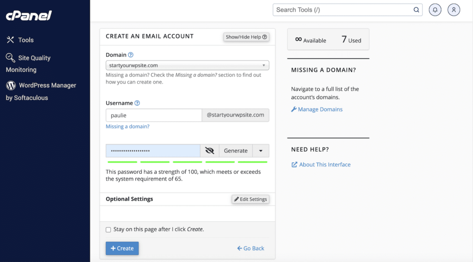
Task: Click the Domain help question icon
Action: [x=131, y=55]
